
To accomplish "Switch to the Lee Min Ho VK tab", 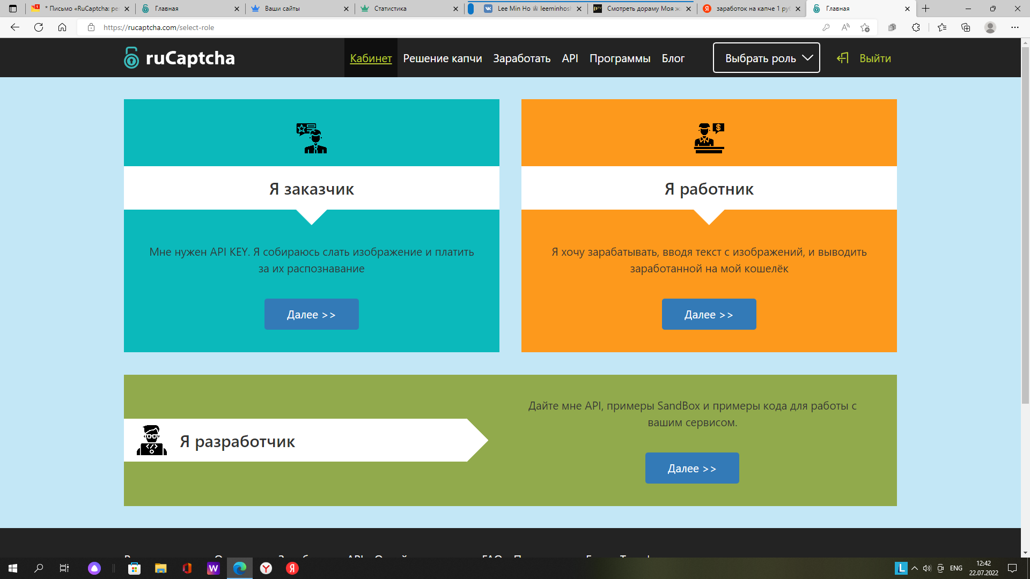I will [x=533, y=9].
